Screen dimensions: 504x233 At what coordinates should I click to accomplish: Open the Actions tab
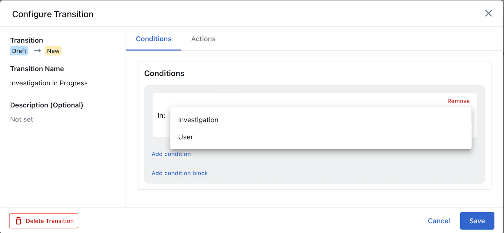(x=203, y=39)
